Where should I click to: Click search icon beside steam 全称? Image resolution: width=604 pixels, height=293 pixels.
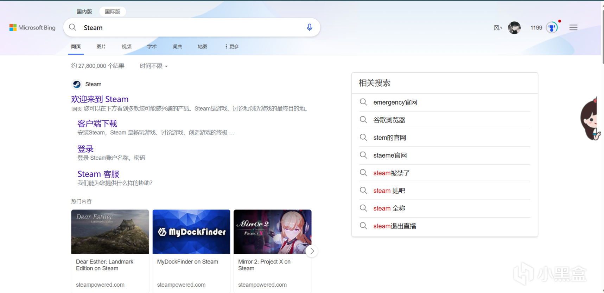pos(363,208)
